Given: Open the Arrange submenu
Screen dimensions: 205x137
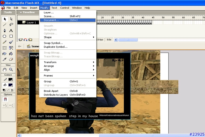Looking at the screenshot, I should click(x=68, y=66).
